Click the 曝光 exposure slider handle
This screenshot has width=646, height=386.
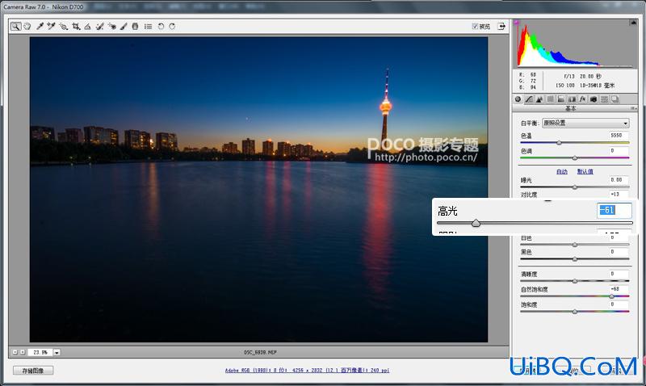pos(575,187)
